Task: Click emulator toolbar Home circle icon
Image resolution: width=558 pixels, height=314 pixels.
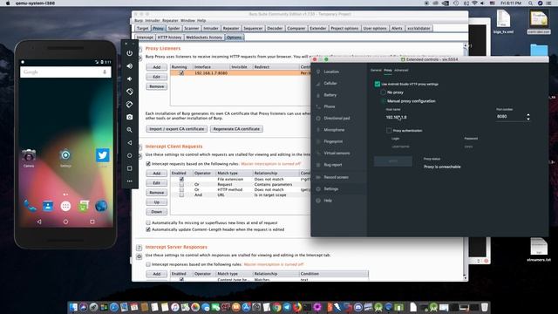Action: click(130, 155)
